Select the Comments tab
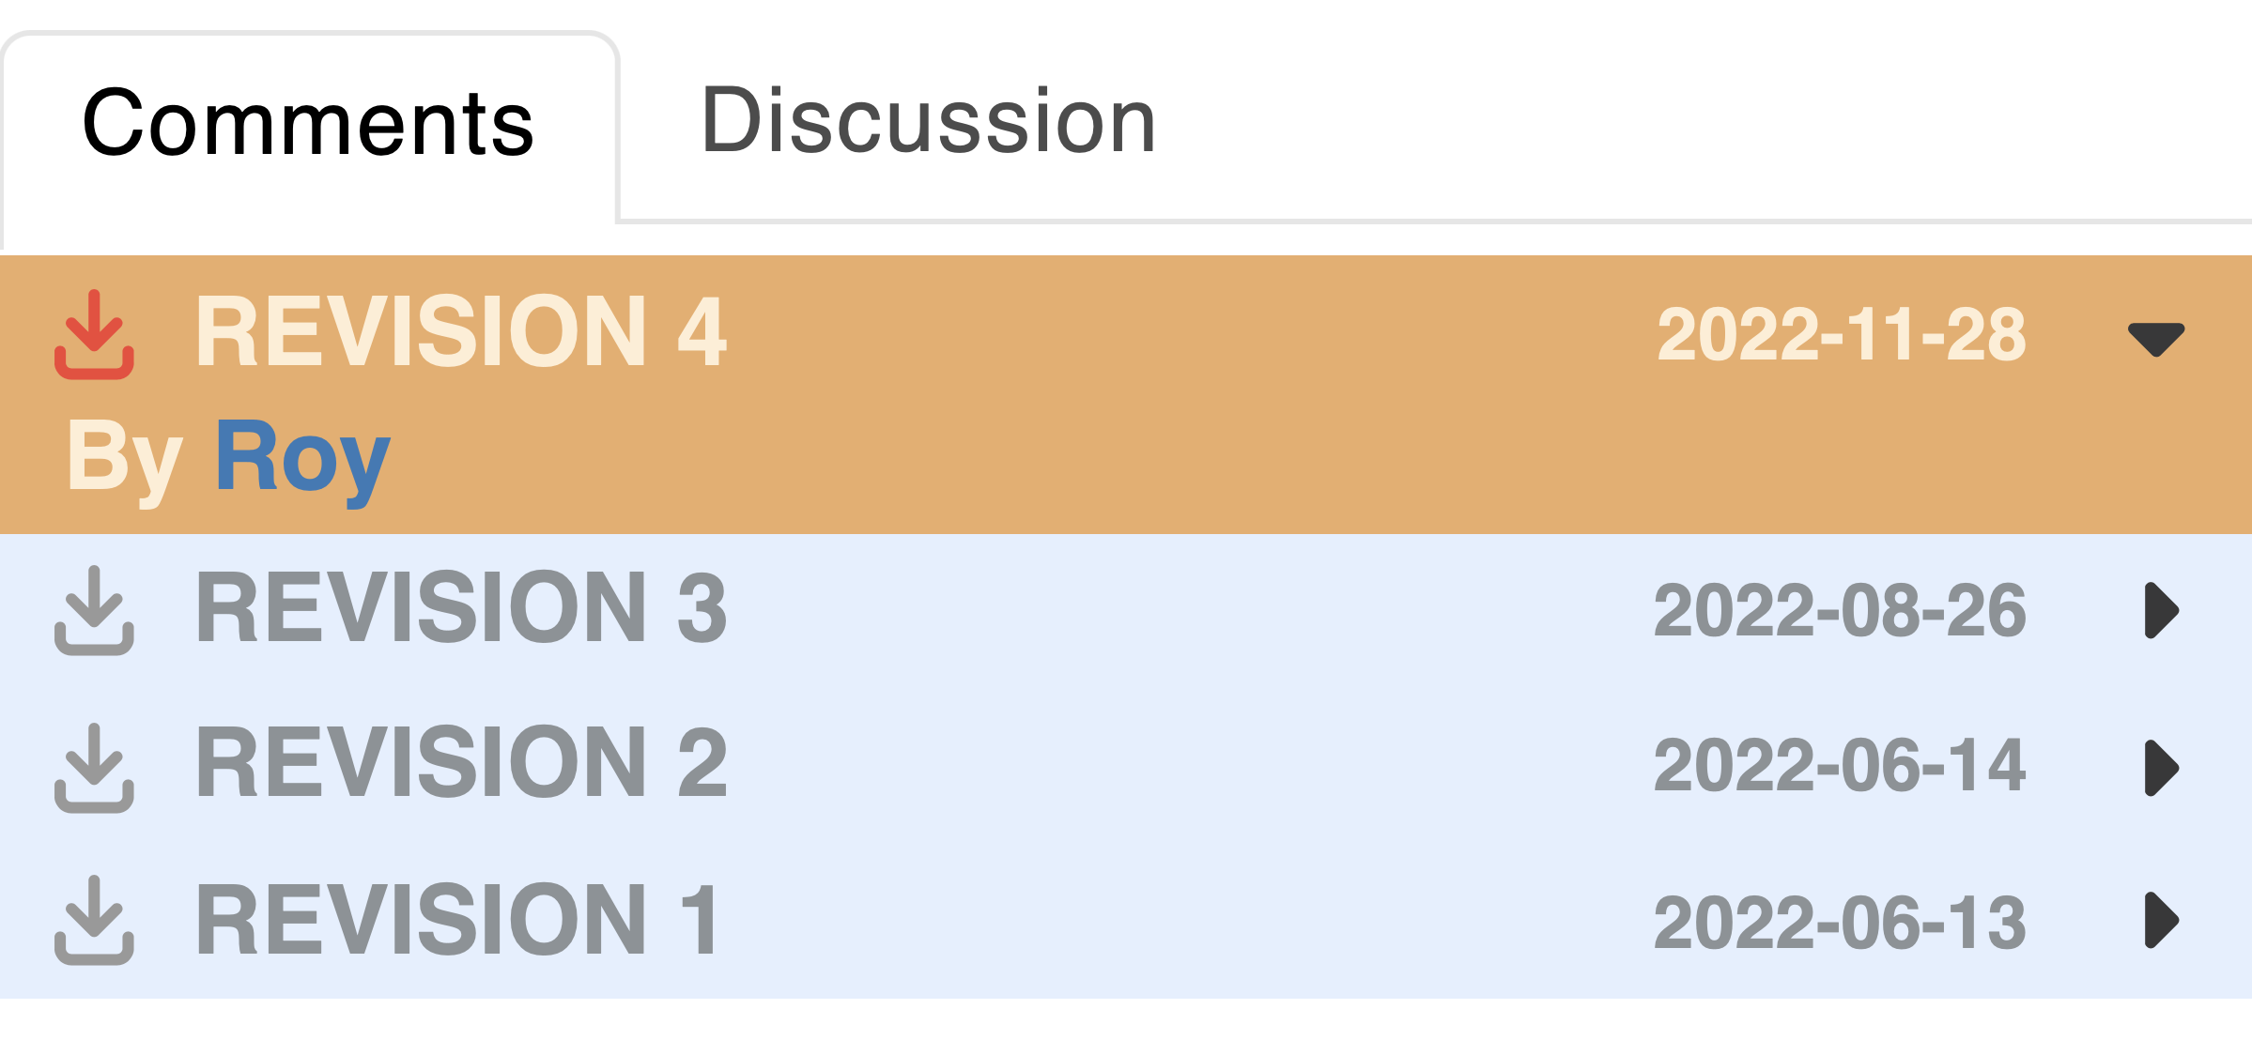2252x1055 pixels. pyautogui.click(x=308, y=124)
